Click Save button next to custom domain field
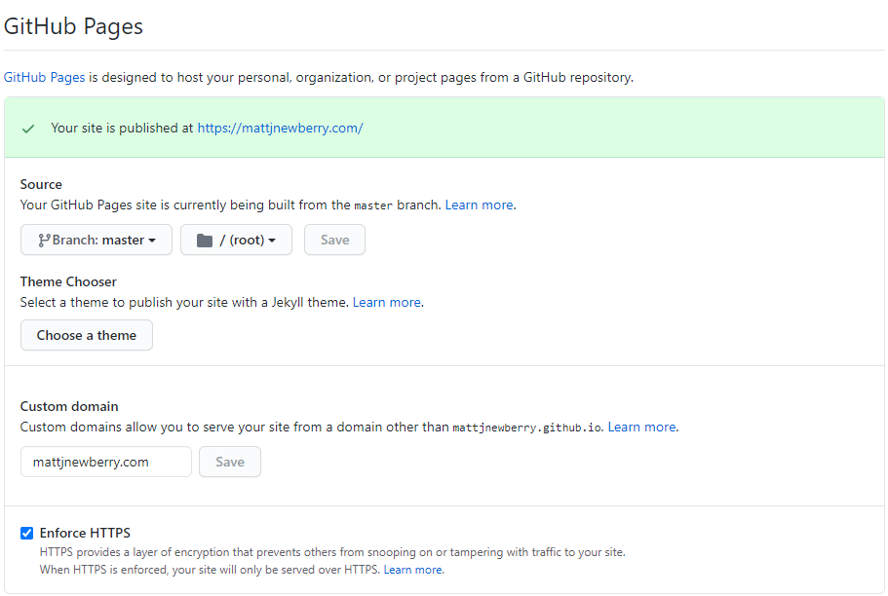888x596 pixels. pos(230,462)
